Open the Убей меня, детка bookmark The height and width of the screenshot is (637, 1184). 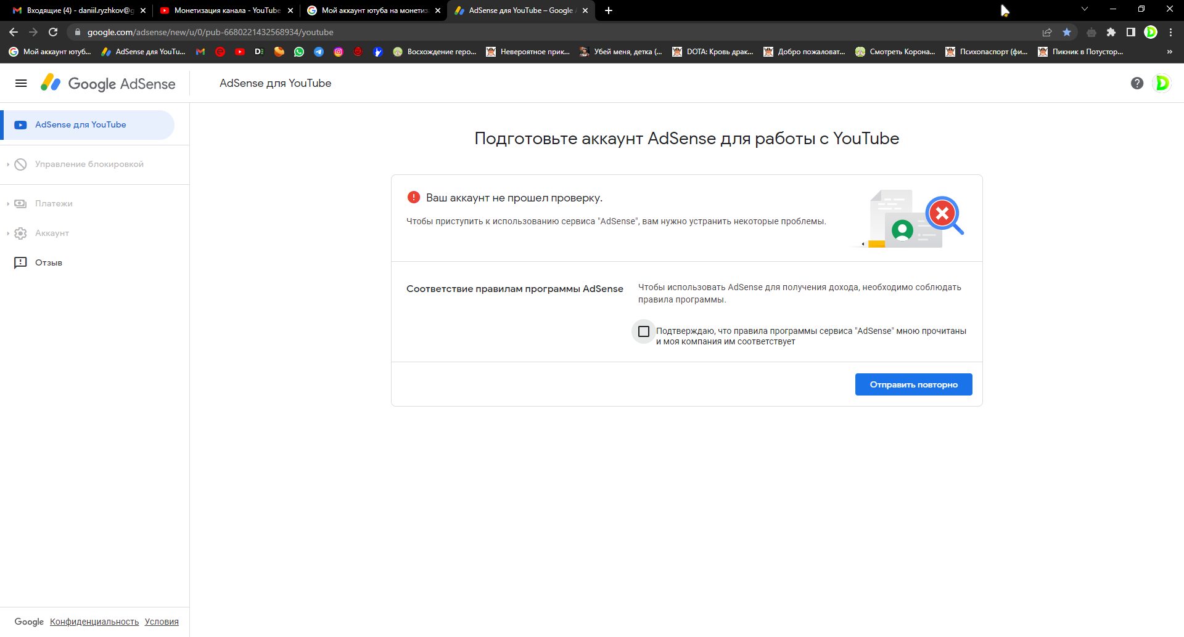(621, 52)
